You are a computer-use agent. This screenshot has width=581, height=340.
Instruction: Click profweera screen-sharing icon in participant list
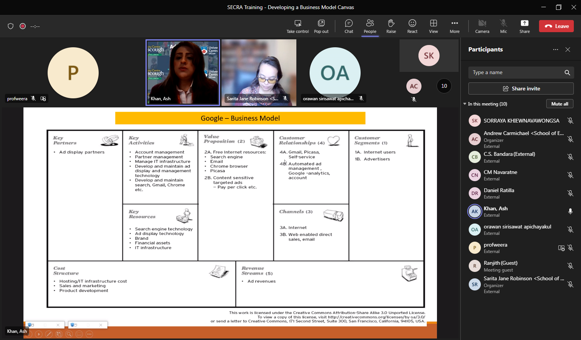[561, 248]
